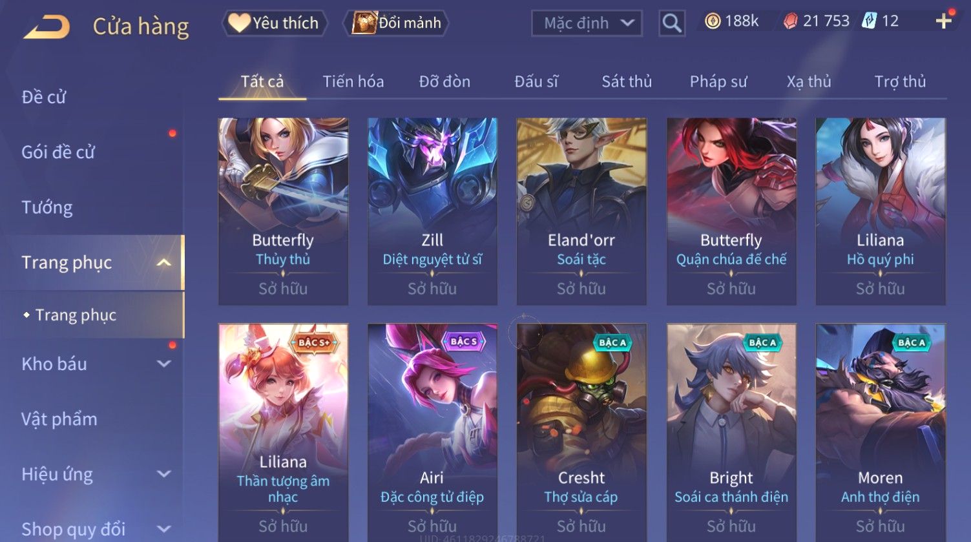The width and height of the screenshot is (971, 542).
Task: Expand the Hiệu ứng sidebar menu
Action: pos(164,474)
